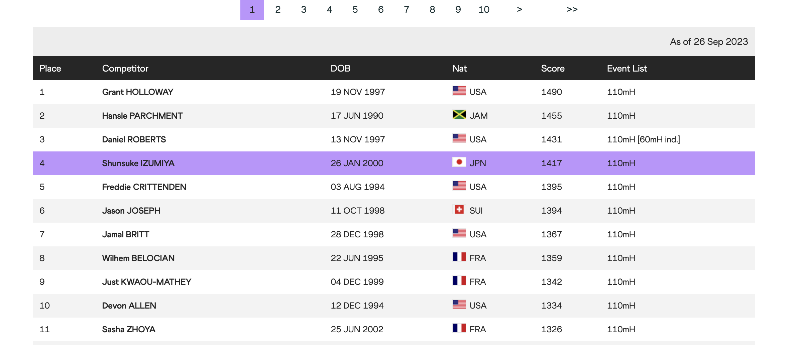The width and height of the screenshot is (805, 345).
Task: Click the USA flag for Jamal BRITT
Action: (459, 233)
